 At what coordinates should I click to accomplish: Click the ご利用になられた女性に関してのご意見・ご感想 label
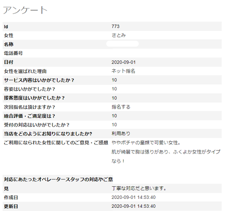[56, 143]
